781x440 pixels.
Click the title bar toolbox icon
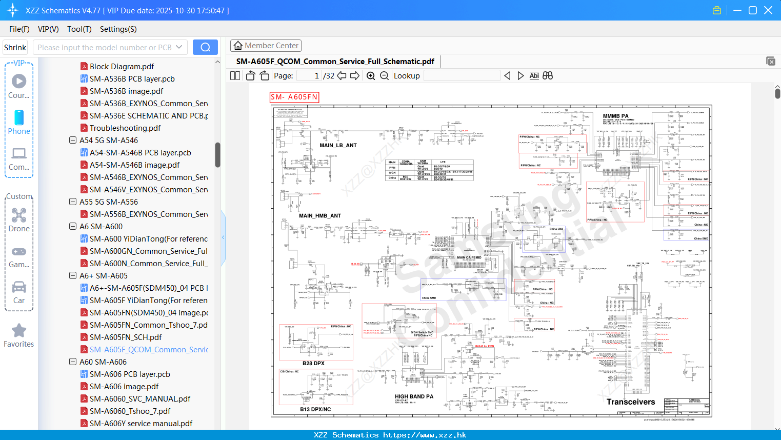tap(717, 10)
